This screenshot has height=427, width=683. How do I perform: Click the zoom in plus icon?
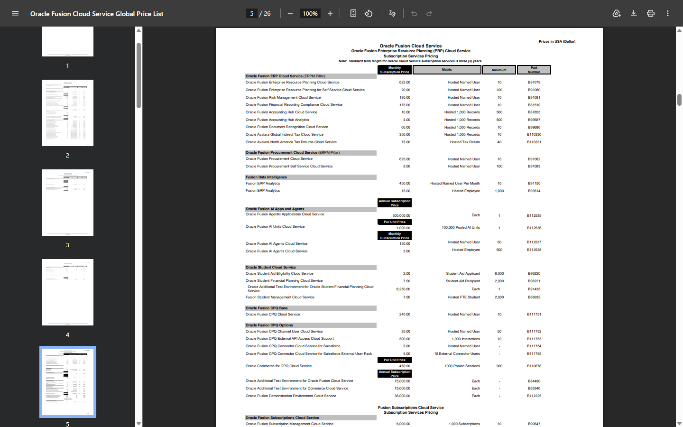coord(330,13)
